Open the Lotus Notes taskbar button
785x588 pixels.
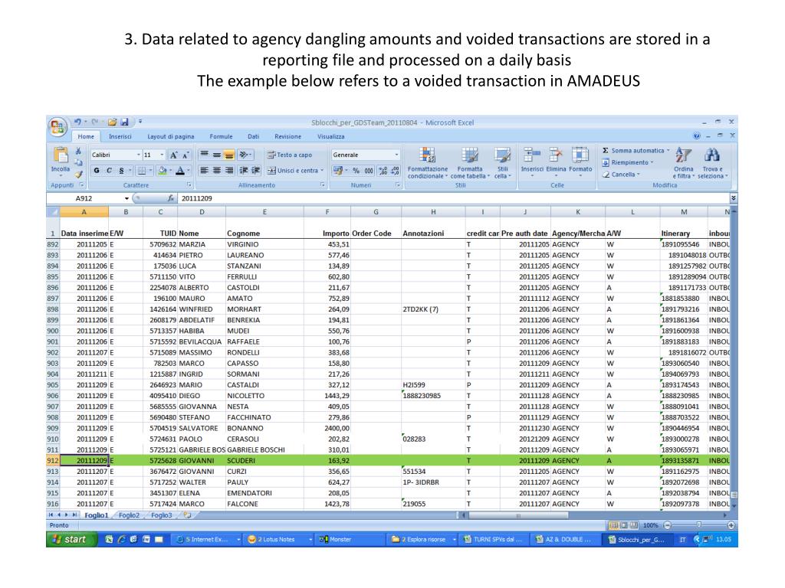click(x=276, y=540)
